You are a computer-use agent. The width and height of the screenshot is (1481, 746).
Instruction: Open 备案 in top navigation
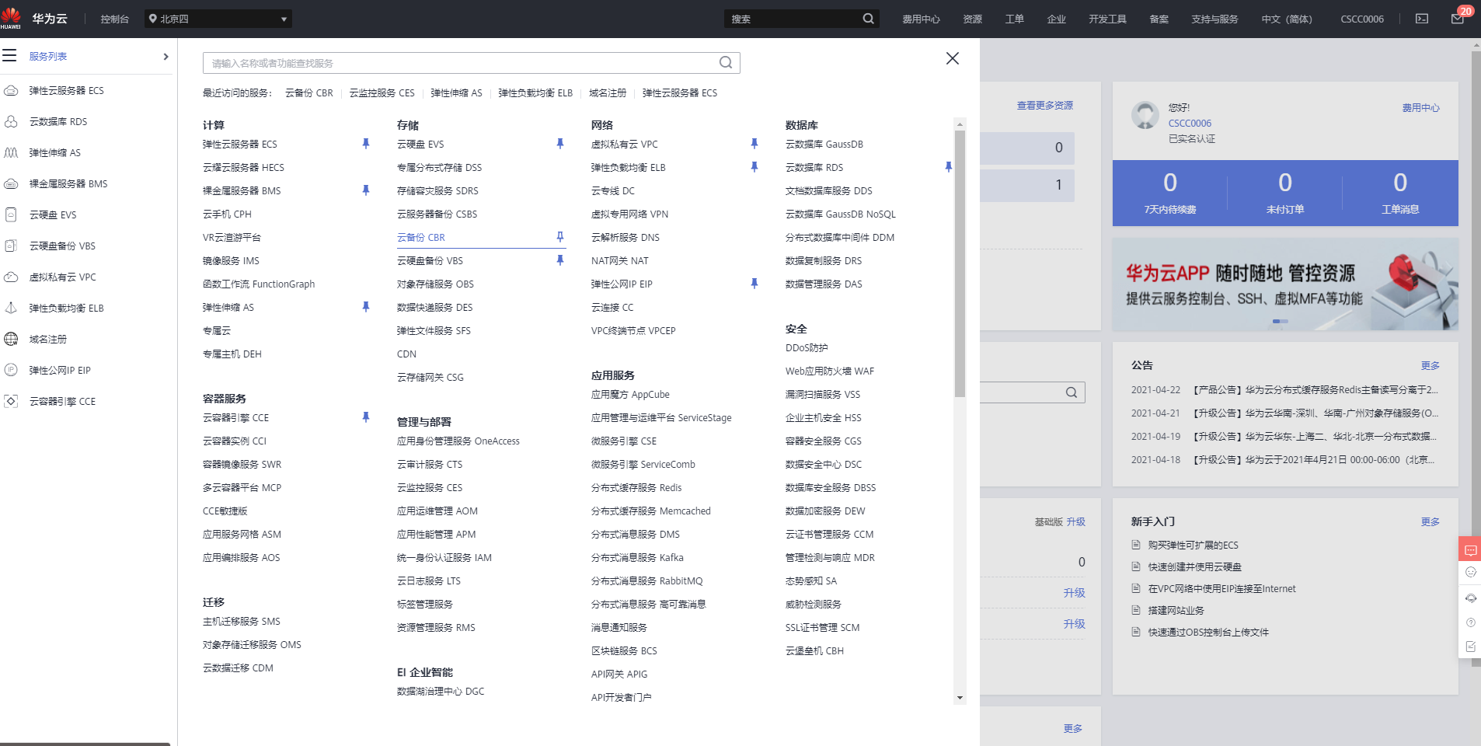(x=1159, y=19)
